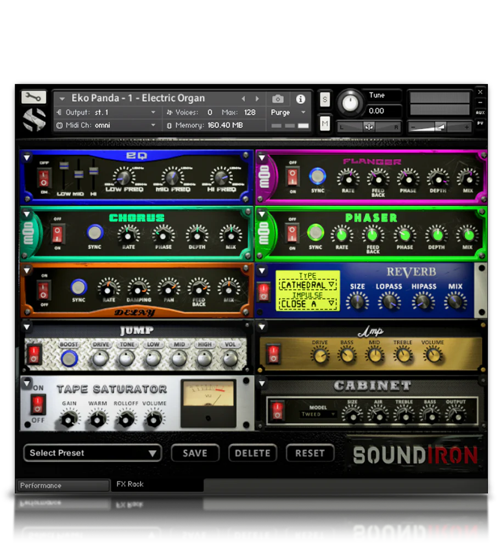Reset the FX rack
Screen dimensions: 500x550
click(310, 453)
